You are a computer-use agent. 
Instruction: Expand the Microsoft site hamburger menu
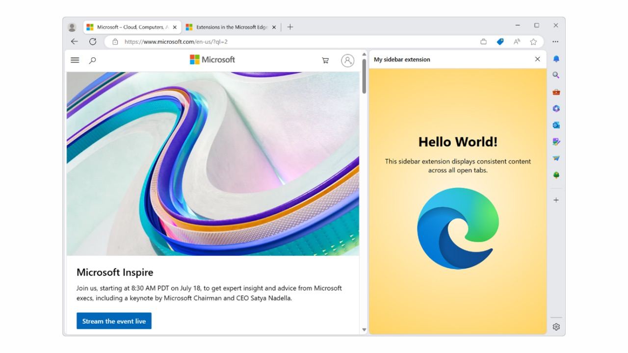coord(75,60)
